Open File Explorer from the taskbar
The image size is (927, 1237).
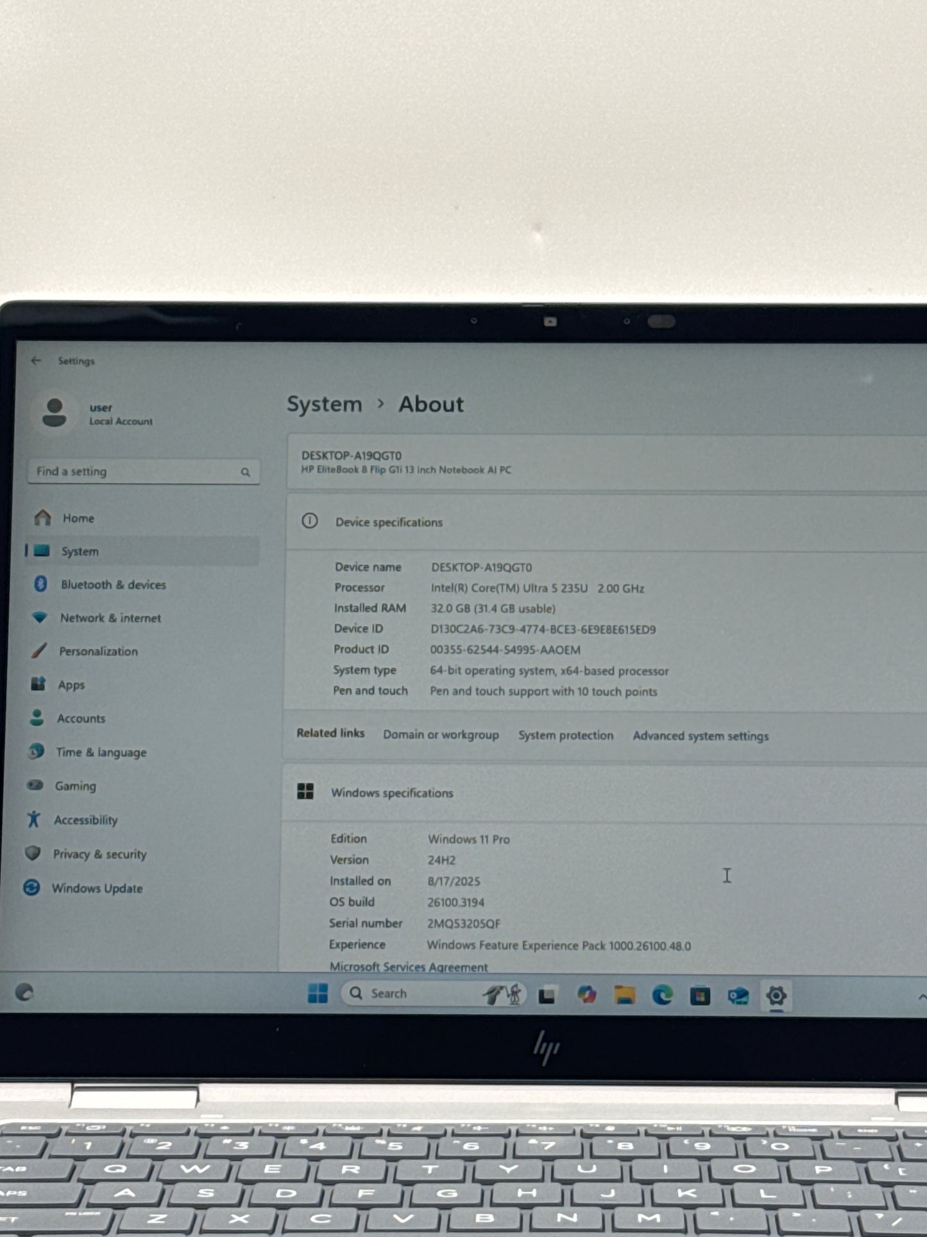624,995
